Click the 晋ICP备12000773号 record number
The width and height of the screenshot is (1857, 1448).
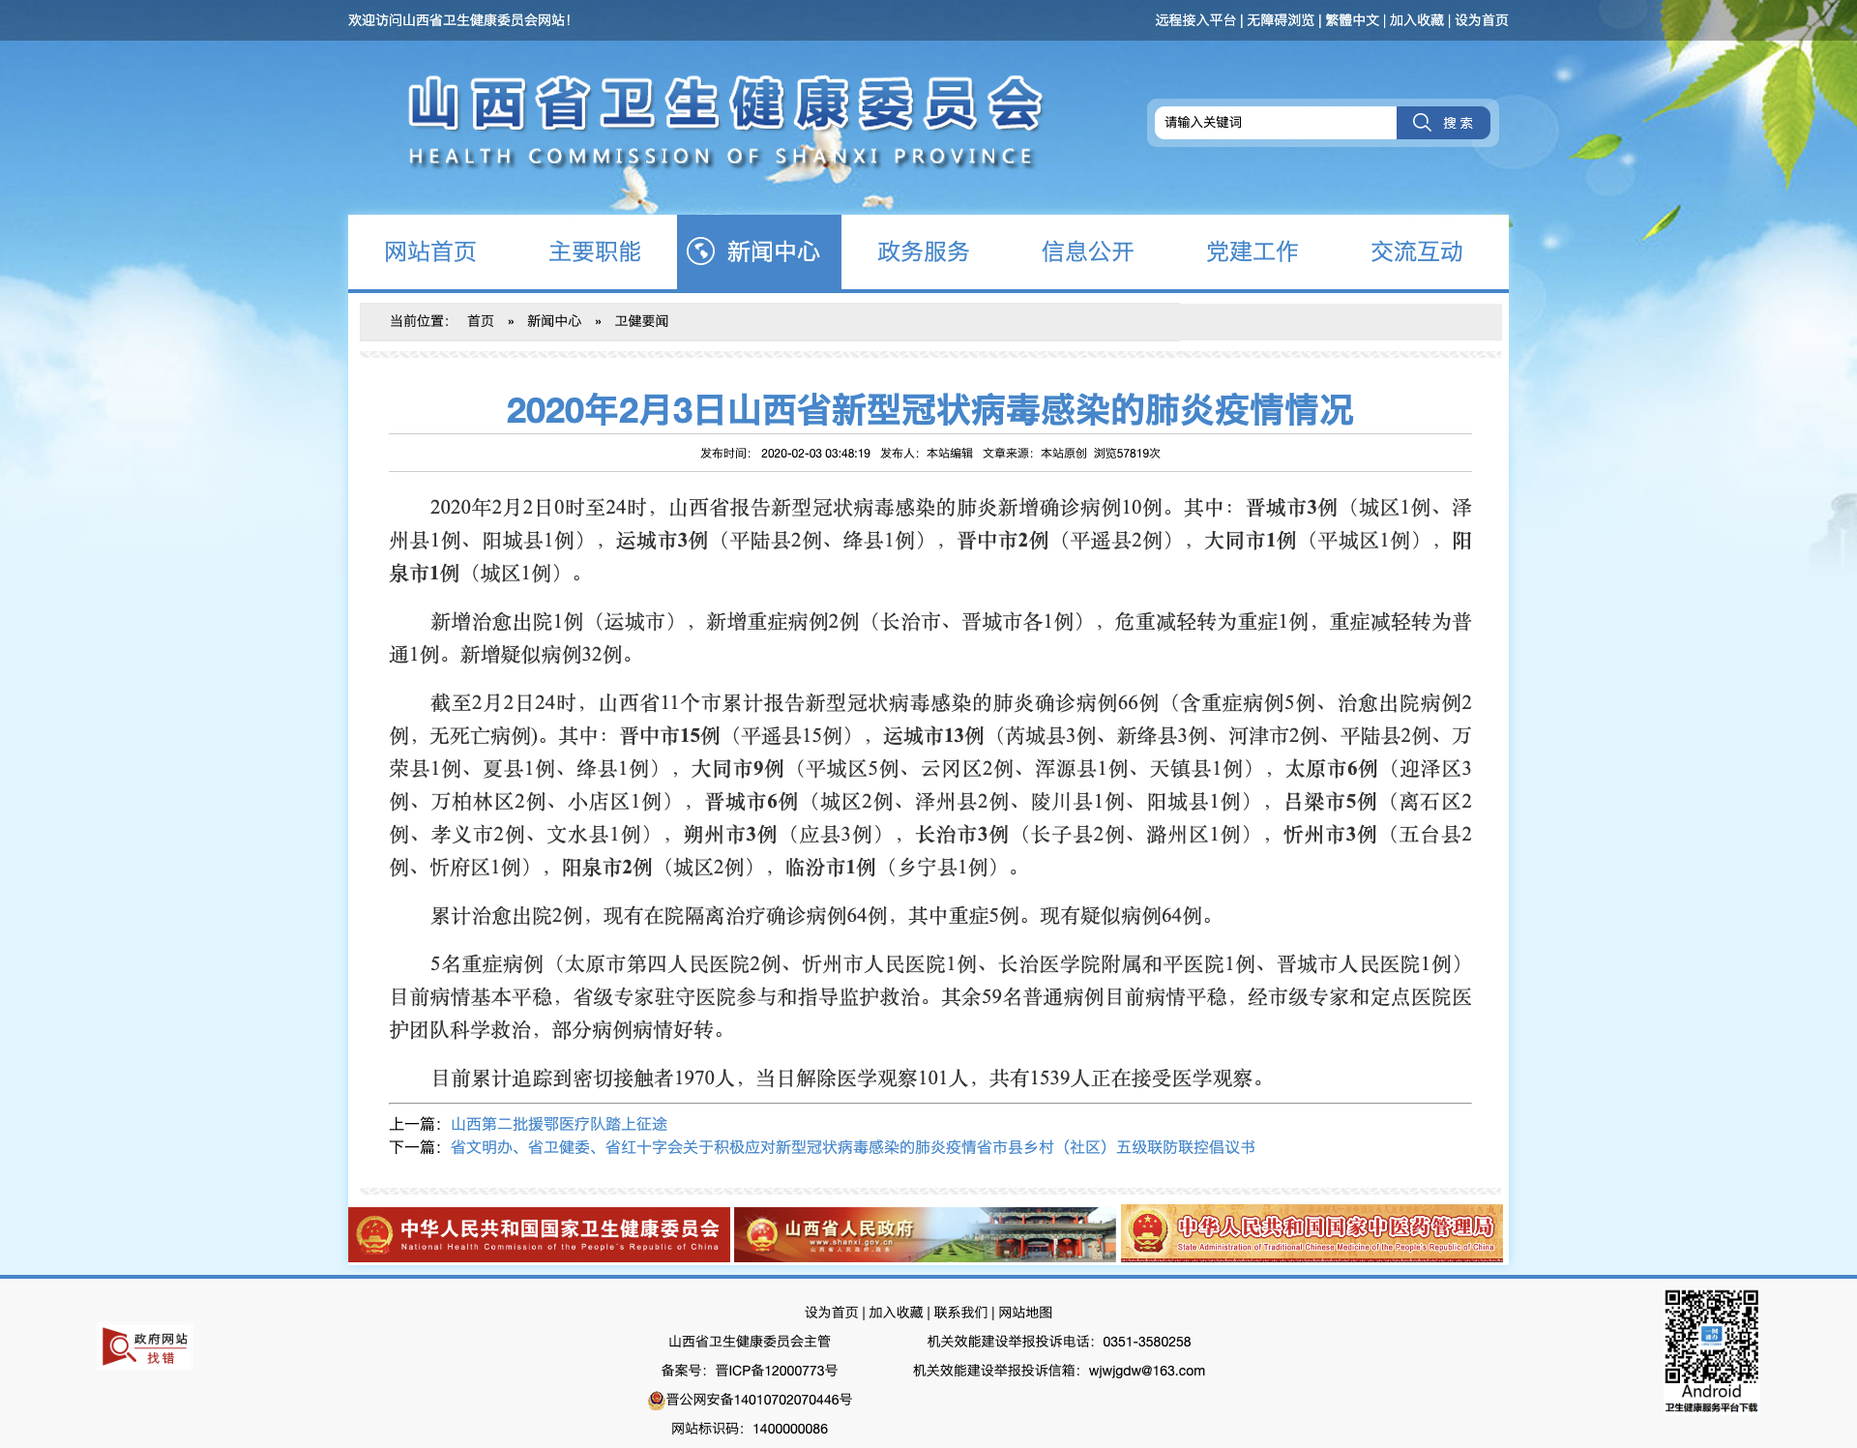pyautogui.click(x=777, y=1371)
